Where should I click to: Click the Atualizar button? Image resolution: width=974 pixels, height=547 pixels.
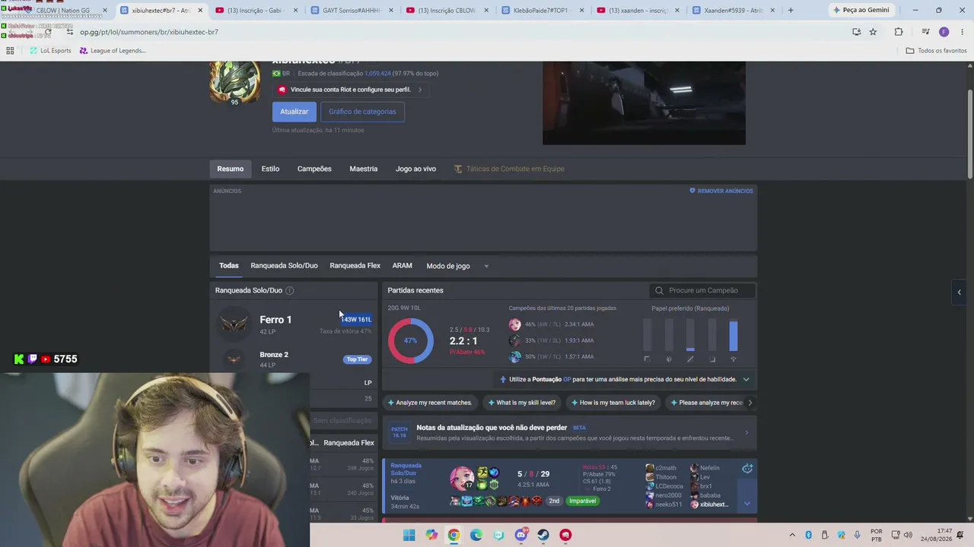(294, 112)
